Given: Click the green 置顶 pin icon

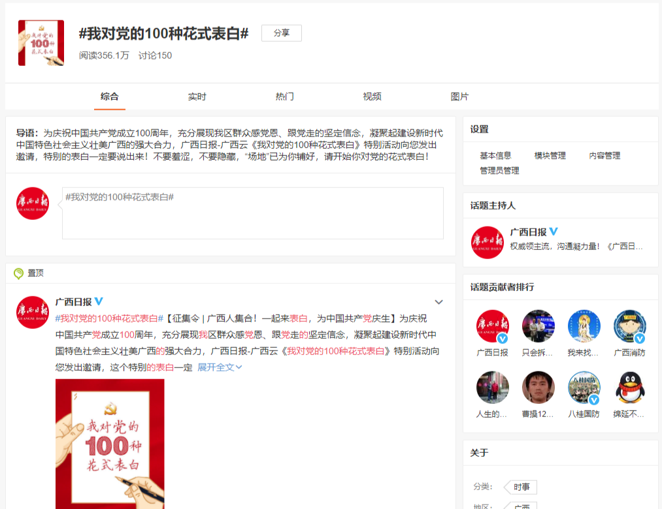Looking at the screenshot, I should pyautogui.click(x=18, y=273).
